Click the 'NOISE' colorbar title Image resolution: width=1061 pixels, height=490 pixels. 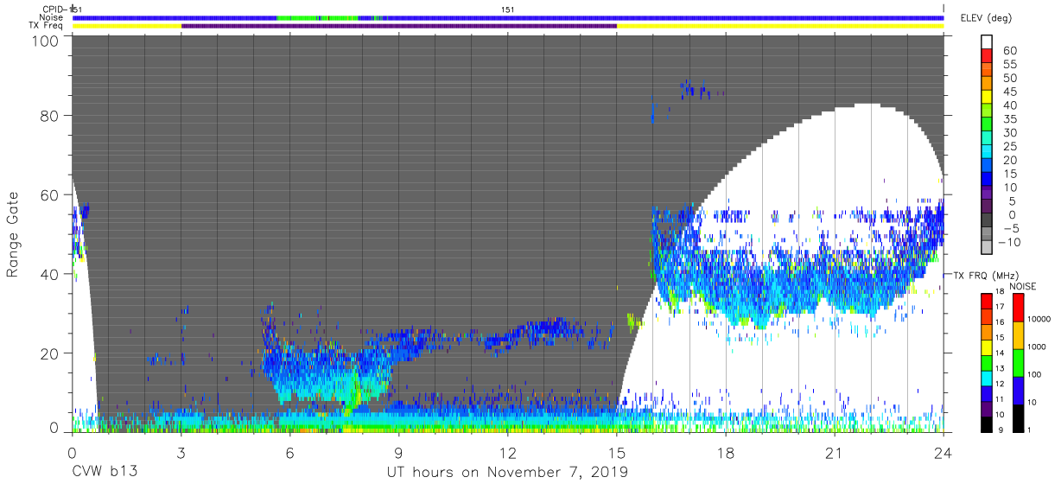click(1022, 286)
